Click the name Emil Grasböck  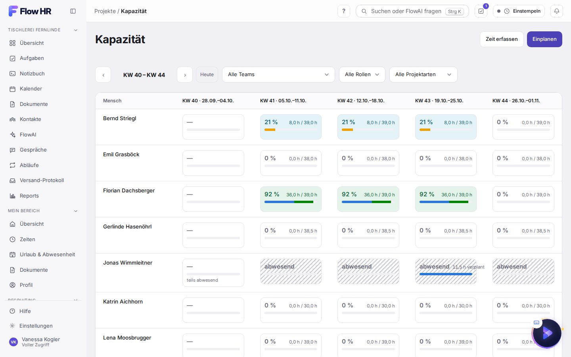[121, 155]
